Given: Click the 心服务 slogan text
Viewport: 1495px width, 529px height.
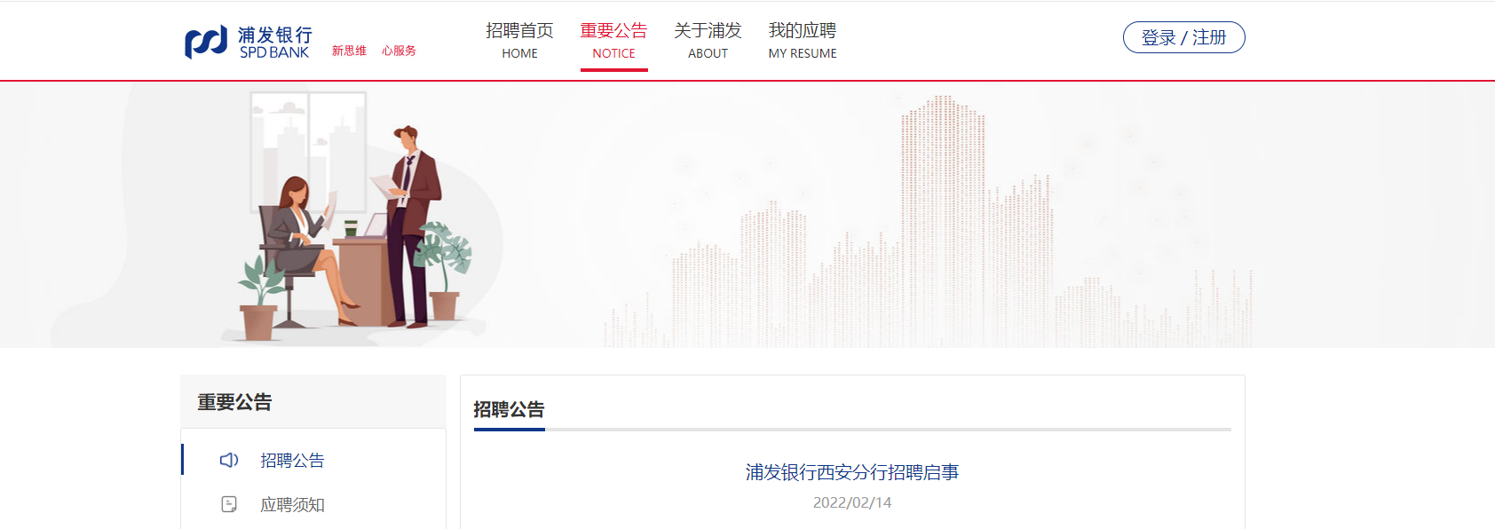Looking at the screenshot, I should click(399, 51).
